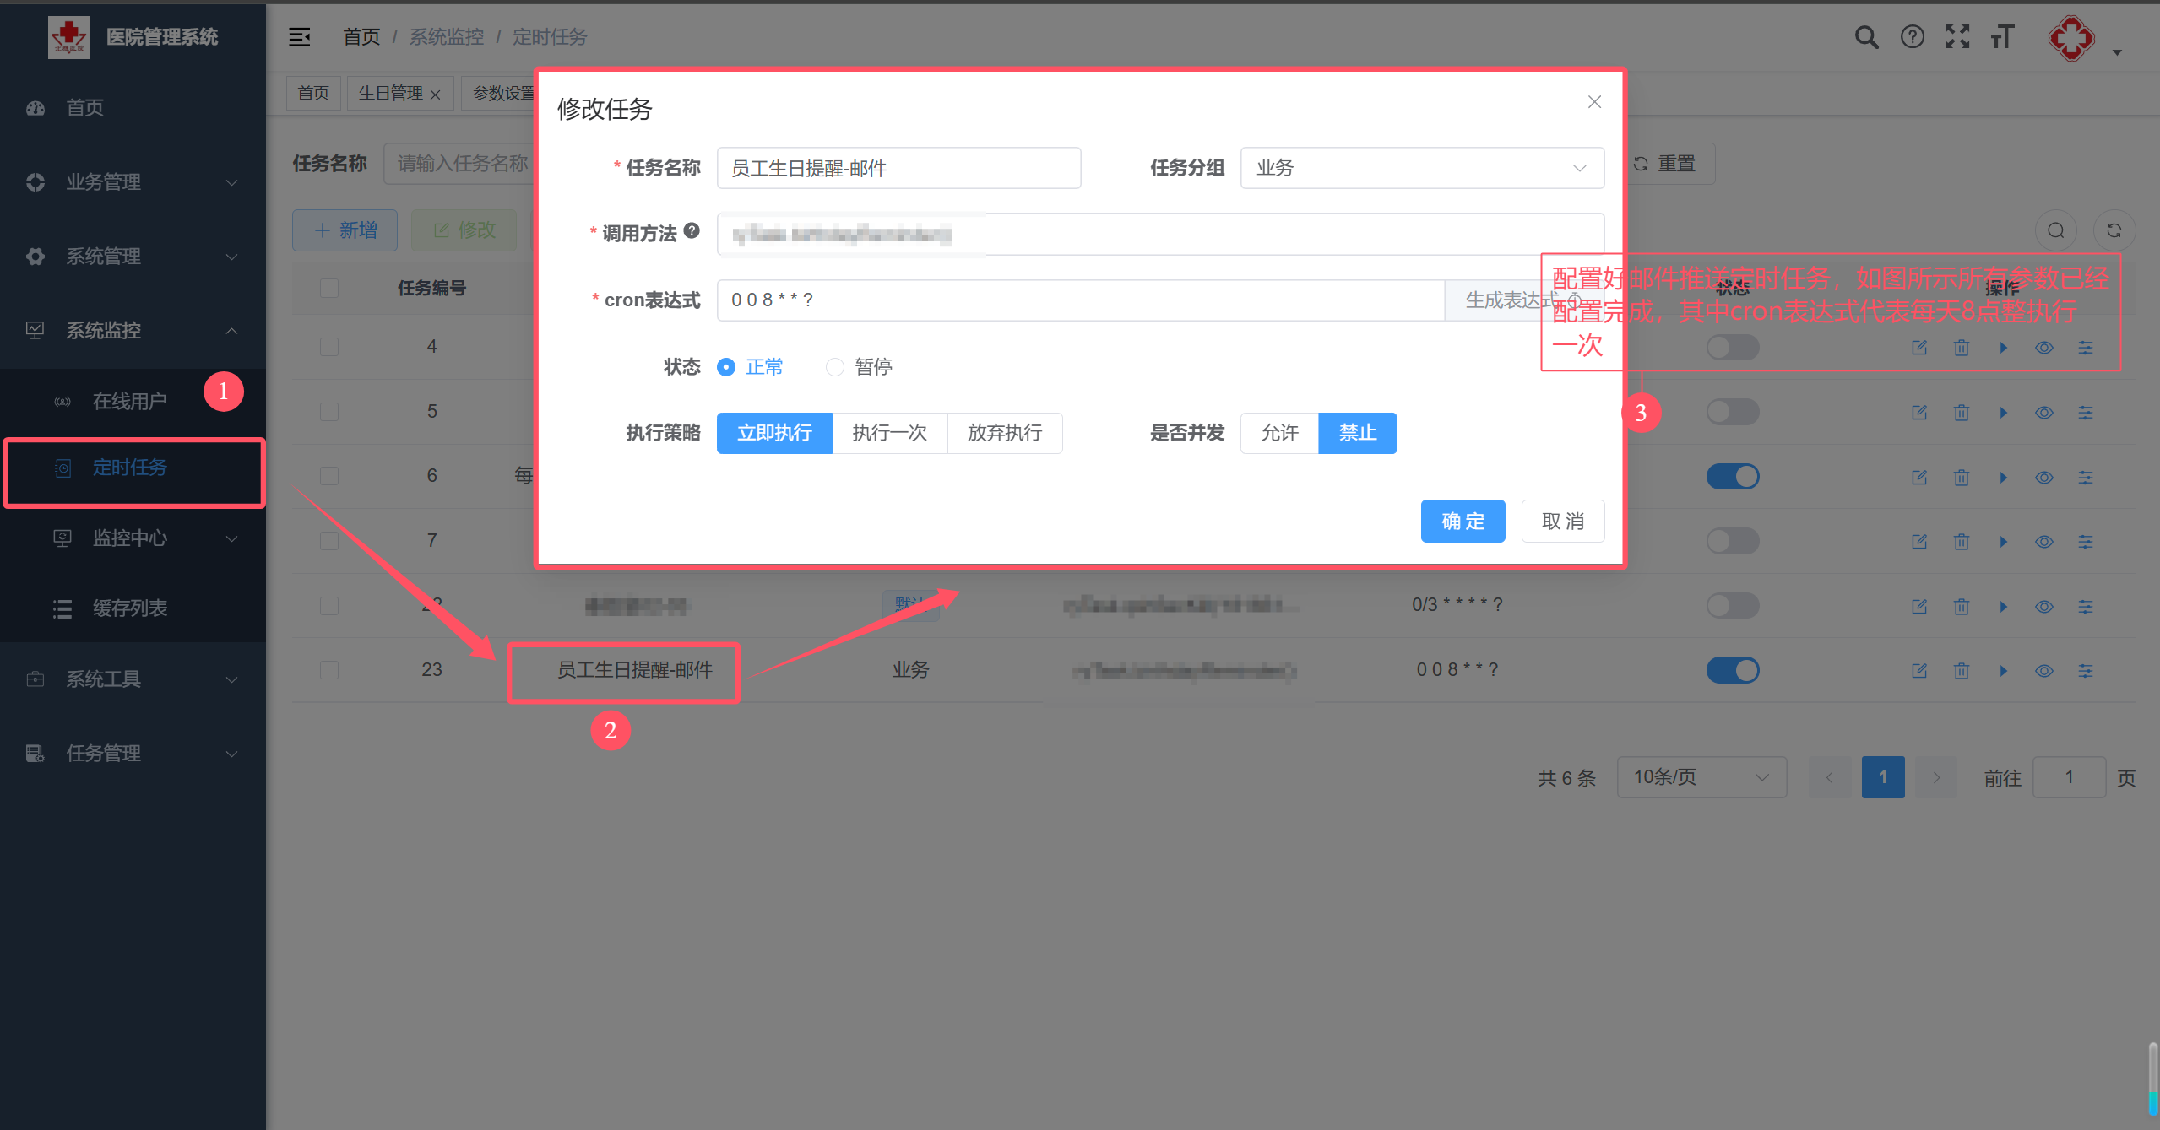The width and height of the screenshot is (2160, 1130).
Task: Open the 任务分组 dropdown showing 业务
Action: click(x=1421, y=168)
